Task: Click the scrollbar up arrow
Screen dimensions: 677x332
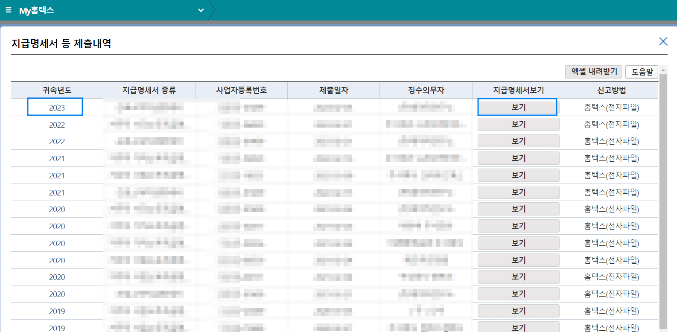Action: click(x=663, y=70)
